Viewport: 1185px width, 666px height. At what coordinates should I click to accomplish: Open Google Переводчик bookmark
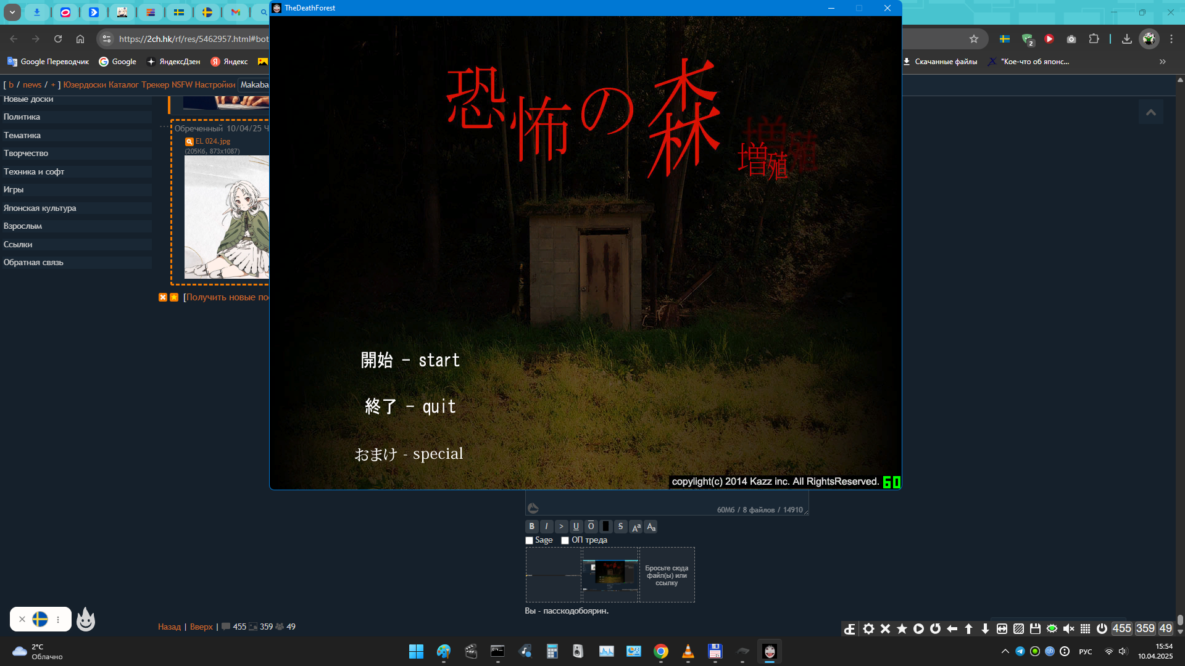pyautogui.click(x=48, y=62)
